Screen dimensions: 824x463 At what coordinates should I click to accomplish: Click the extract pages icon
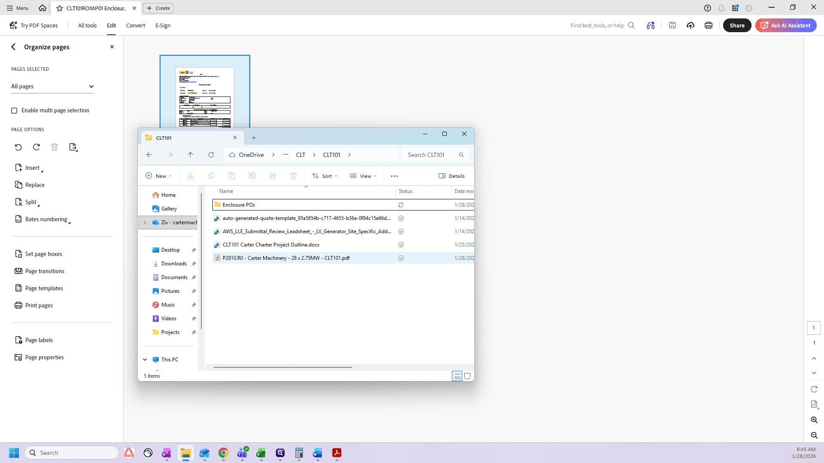(x=73, y=147)
